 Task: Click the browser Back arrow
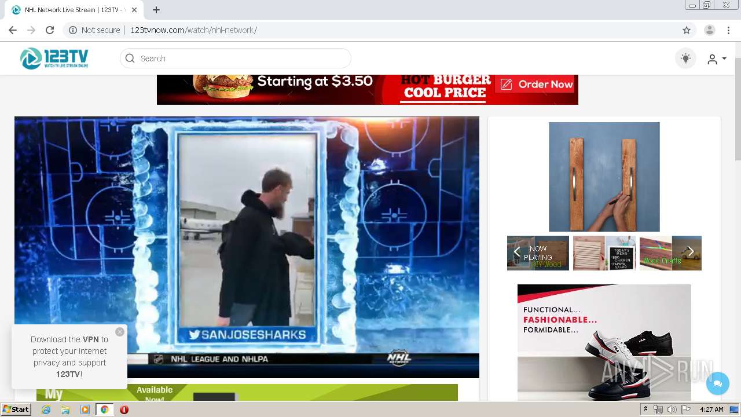tap(13, 30)
